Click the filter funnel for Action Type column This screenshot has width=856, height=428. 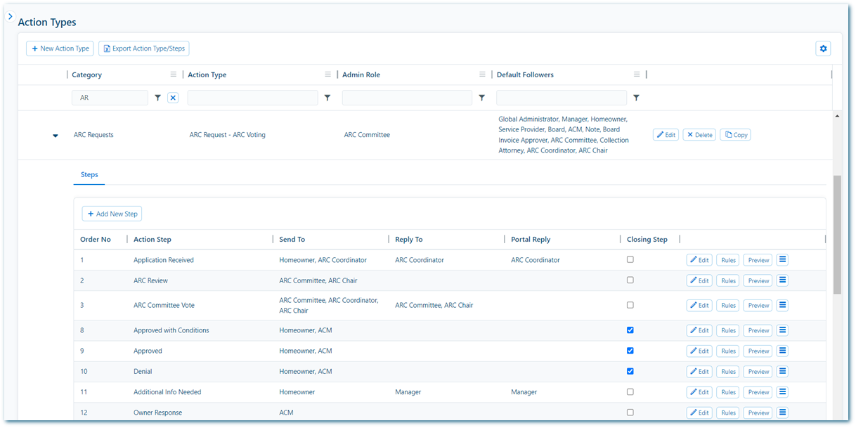pos(328,98)
